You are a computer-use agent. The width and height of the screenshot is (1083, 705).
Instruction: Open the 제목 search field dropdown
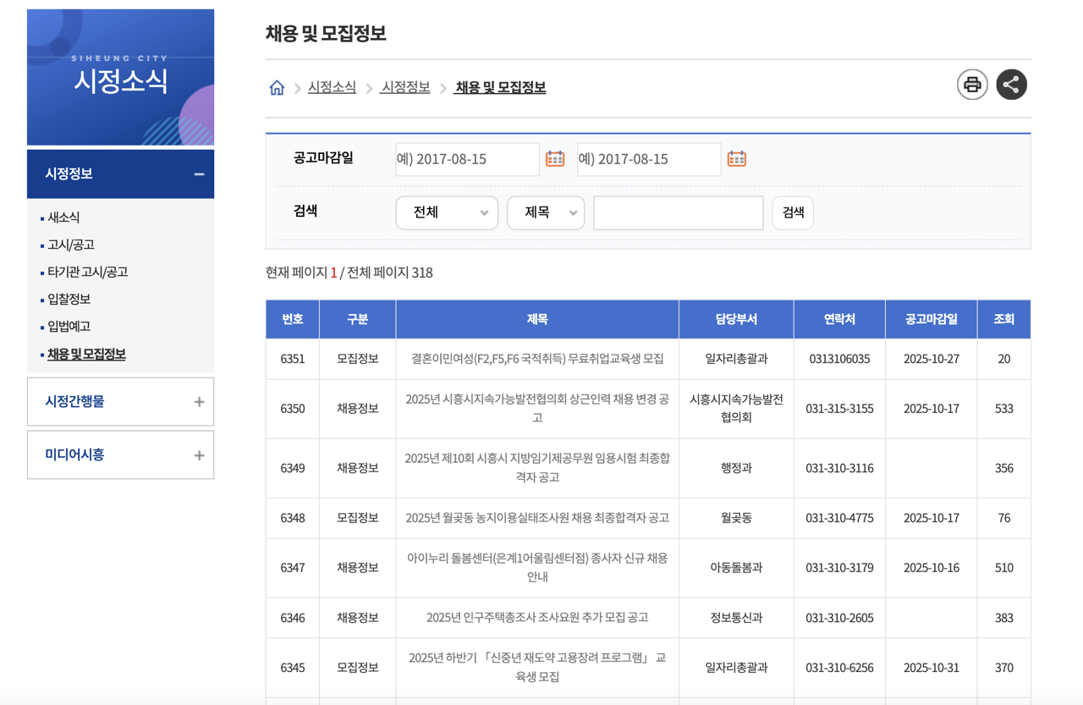(546, 212)
